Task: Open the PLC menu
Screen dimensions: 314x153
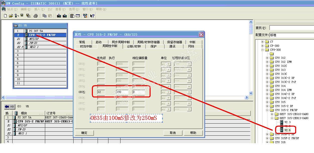Action: (50, 9)
